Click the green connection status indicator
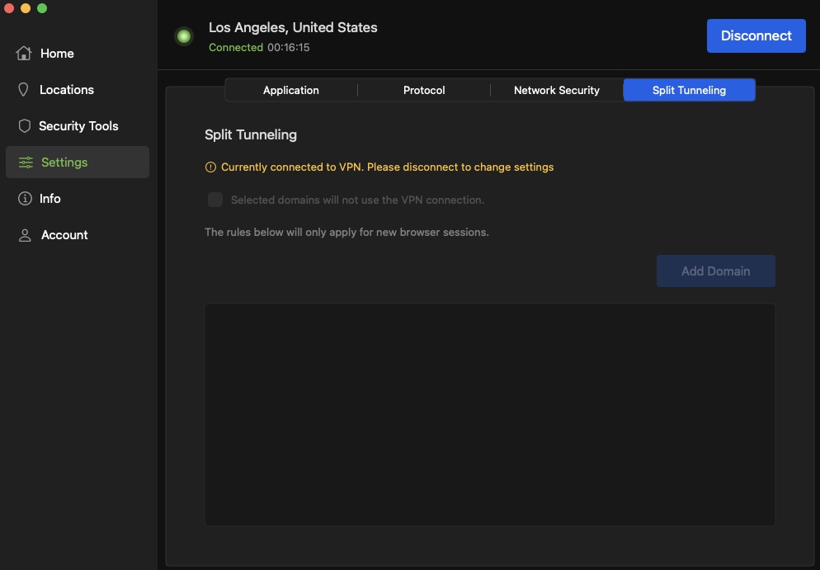 coord(184,36)
